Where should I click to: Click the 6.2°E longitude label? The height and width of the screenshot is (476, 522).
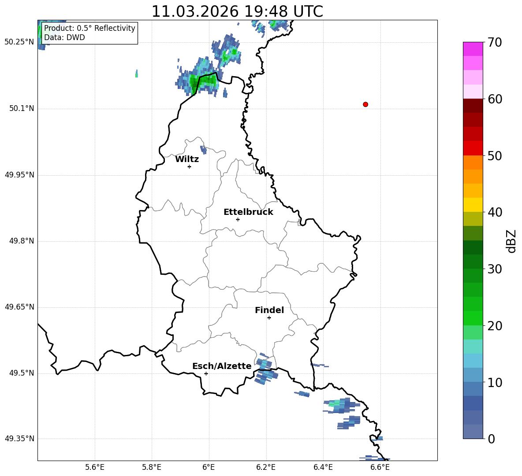click(x=266, y=467)
